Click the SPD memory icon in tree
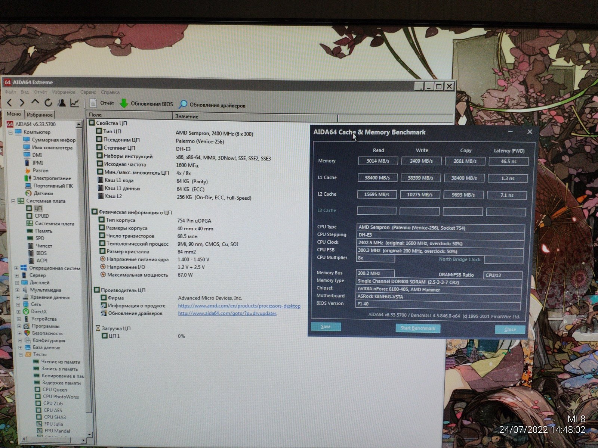The image size is (598, 448). pos(30,238)
